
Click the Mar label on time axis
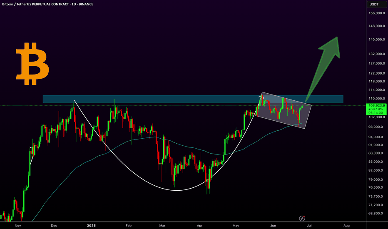162,226
